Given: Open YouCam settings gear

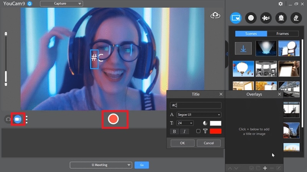Looking at the screenshot, I should [x=281, y=4].
